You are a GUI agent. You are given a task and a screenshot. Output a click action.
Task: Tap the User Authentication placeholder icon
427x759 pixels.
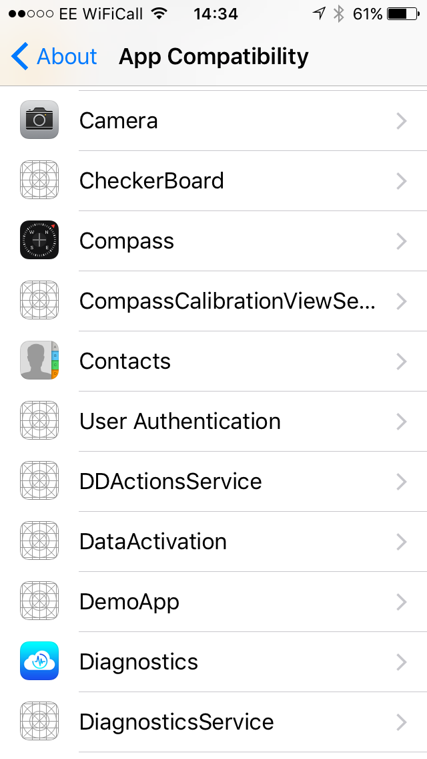click(x=39, y=421)
